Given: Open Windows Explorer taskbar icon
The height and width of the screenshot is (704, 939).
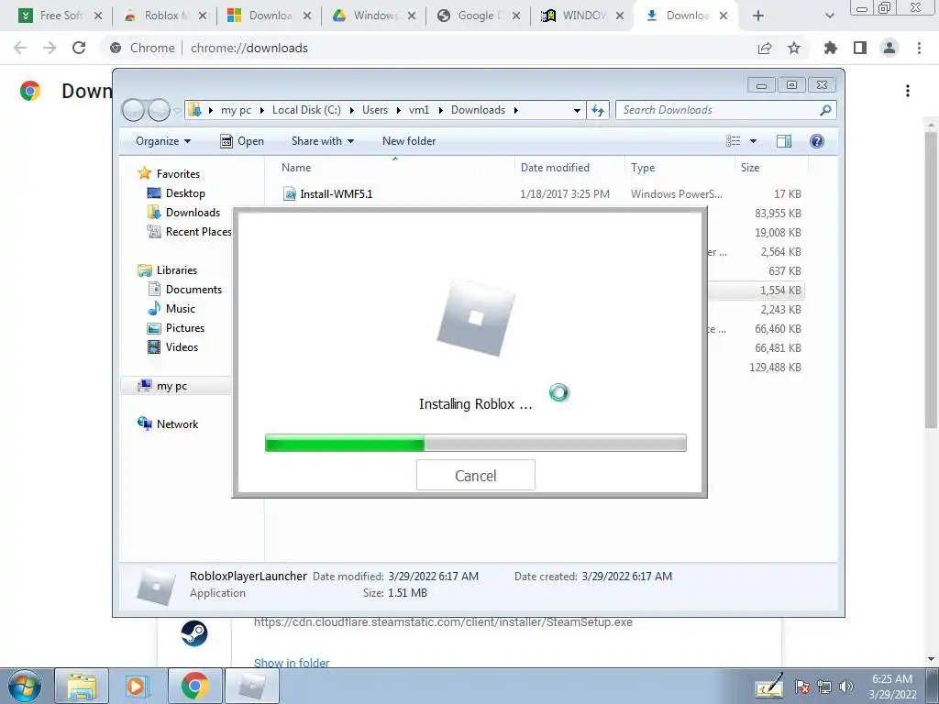Looking at the screenshot, I should pyautogui.click(x=82, y=686).
